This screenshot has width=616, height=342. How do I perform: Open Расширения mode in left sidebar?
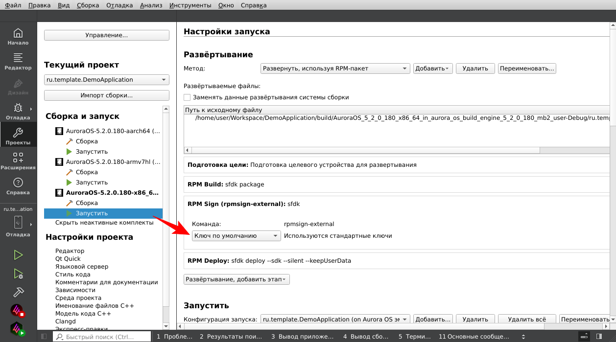pyautogui.click(x=18, y=161)
